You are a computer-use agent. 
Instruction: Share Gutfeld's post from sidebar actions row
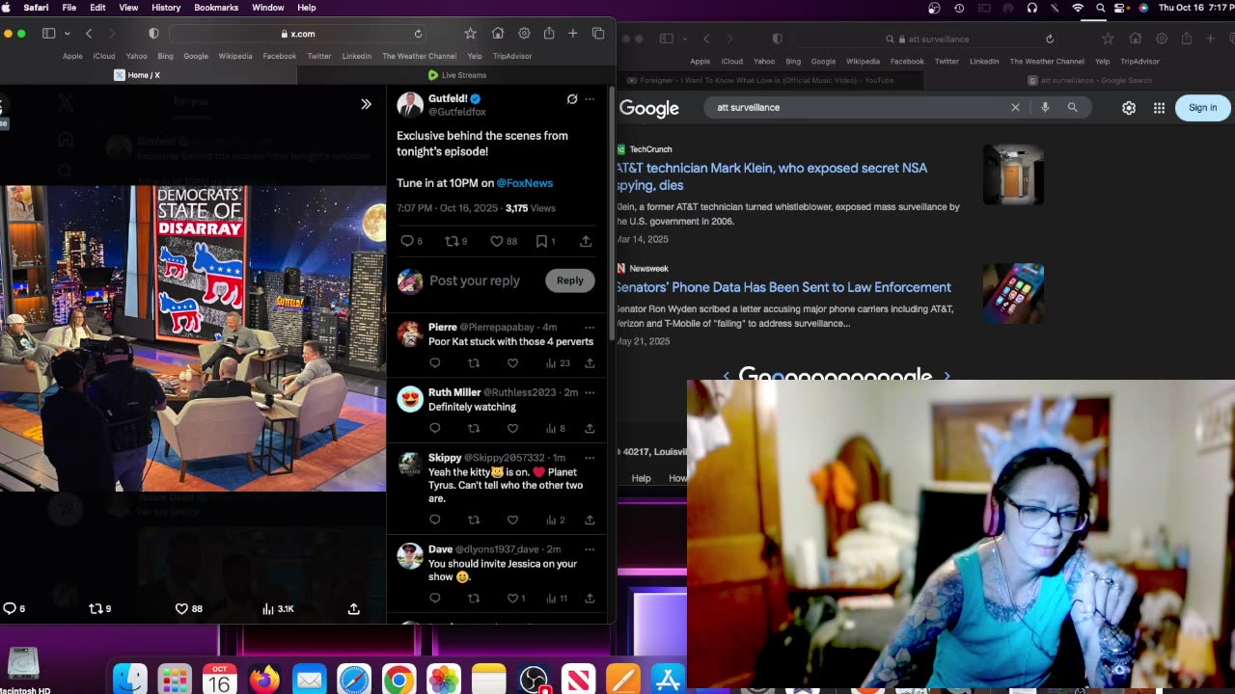pyautogui.click(x=586, y=241)
